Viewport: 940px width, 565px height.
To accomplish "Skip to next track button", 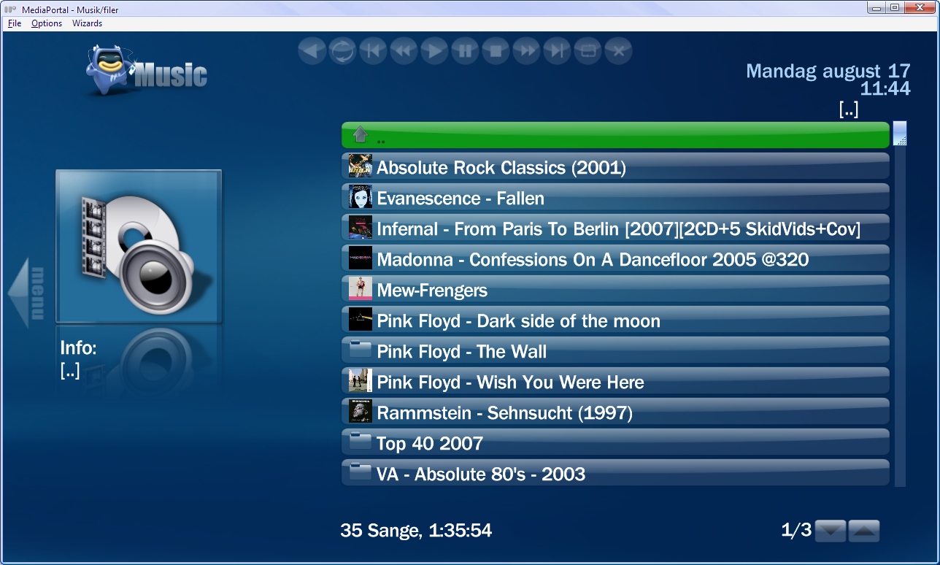I will coord(557,51).
